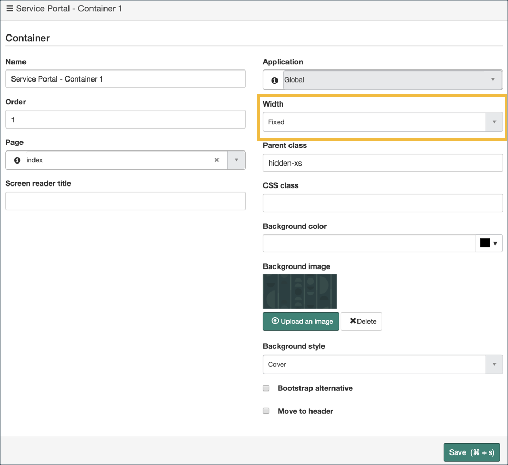
Task: Open the Application dropdown
Action: [x=493, y=79]
